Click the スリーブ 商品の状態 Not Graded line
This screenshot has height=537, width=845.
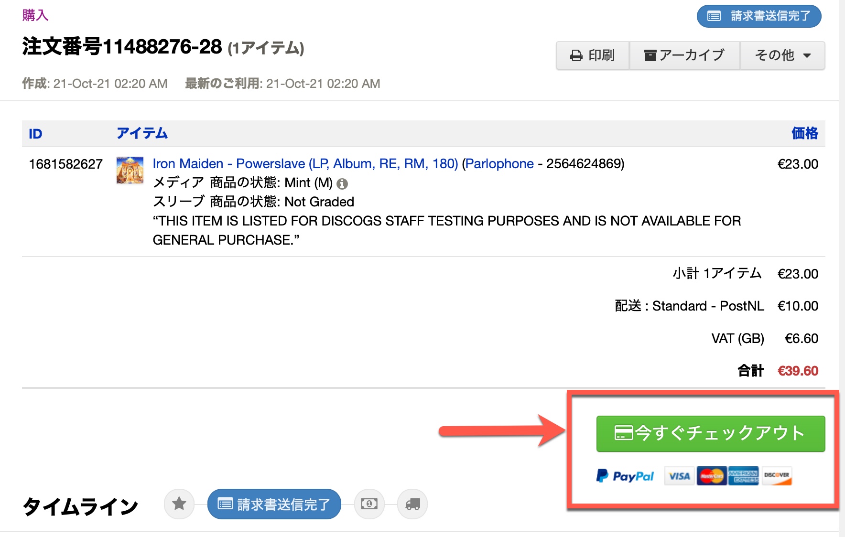point(253,202)
